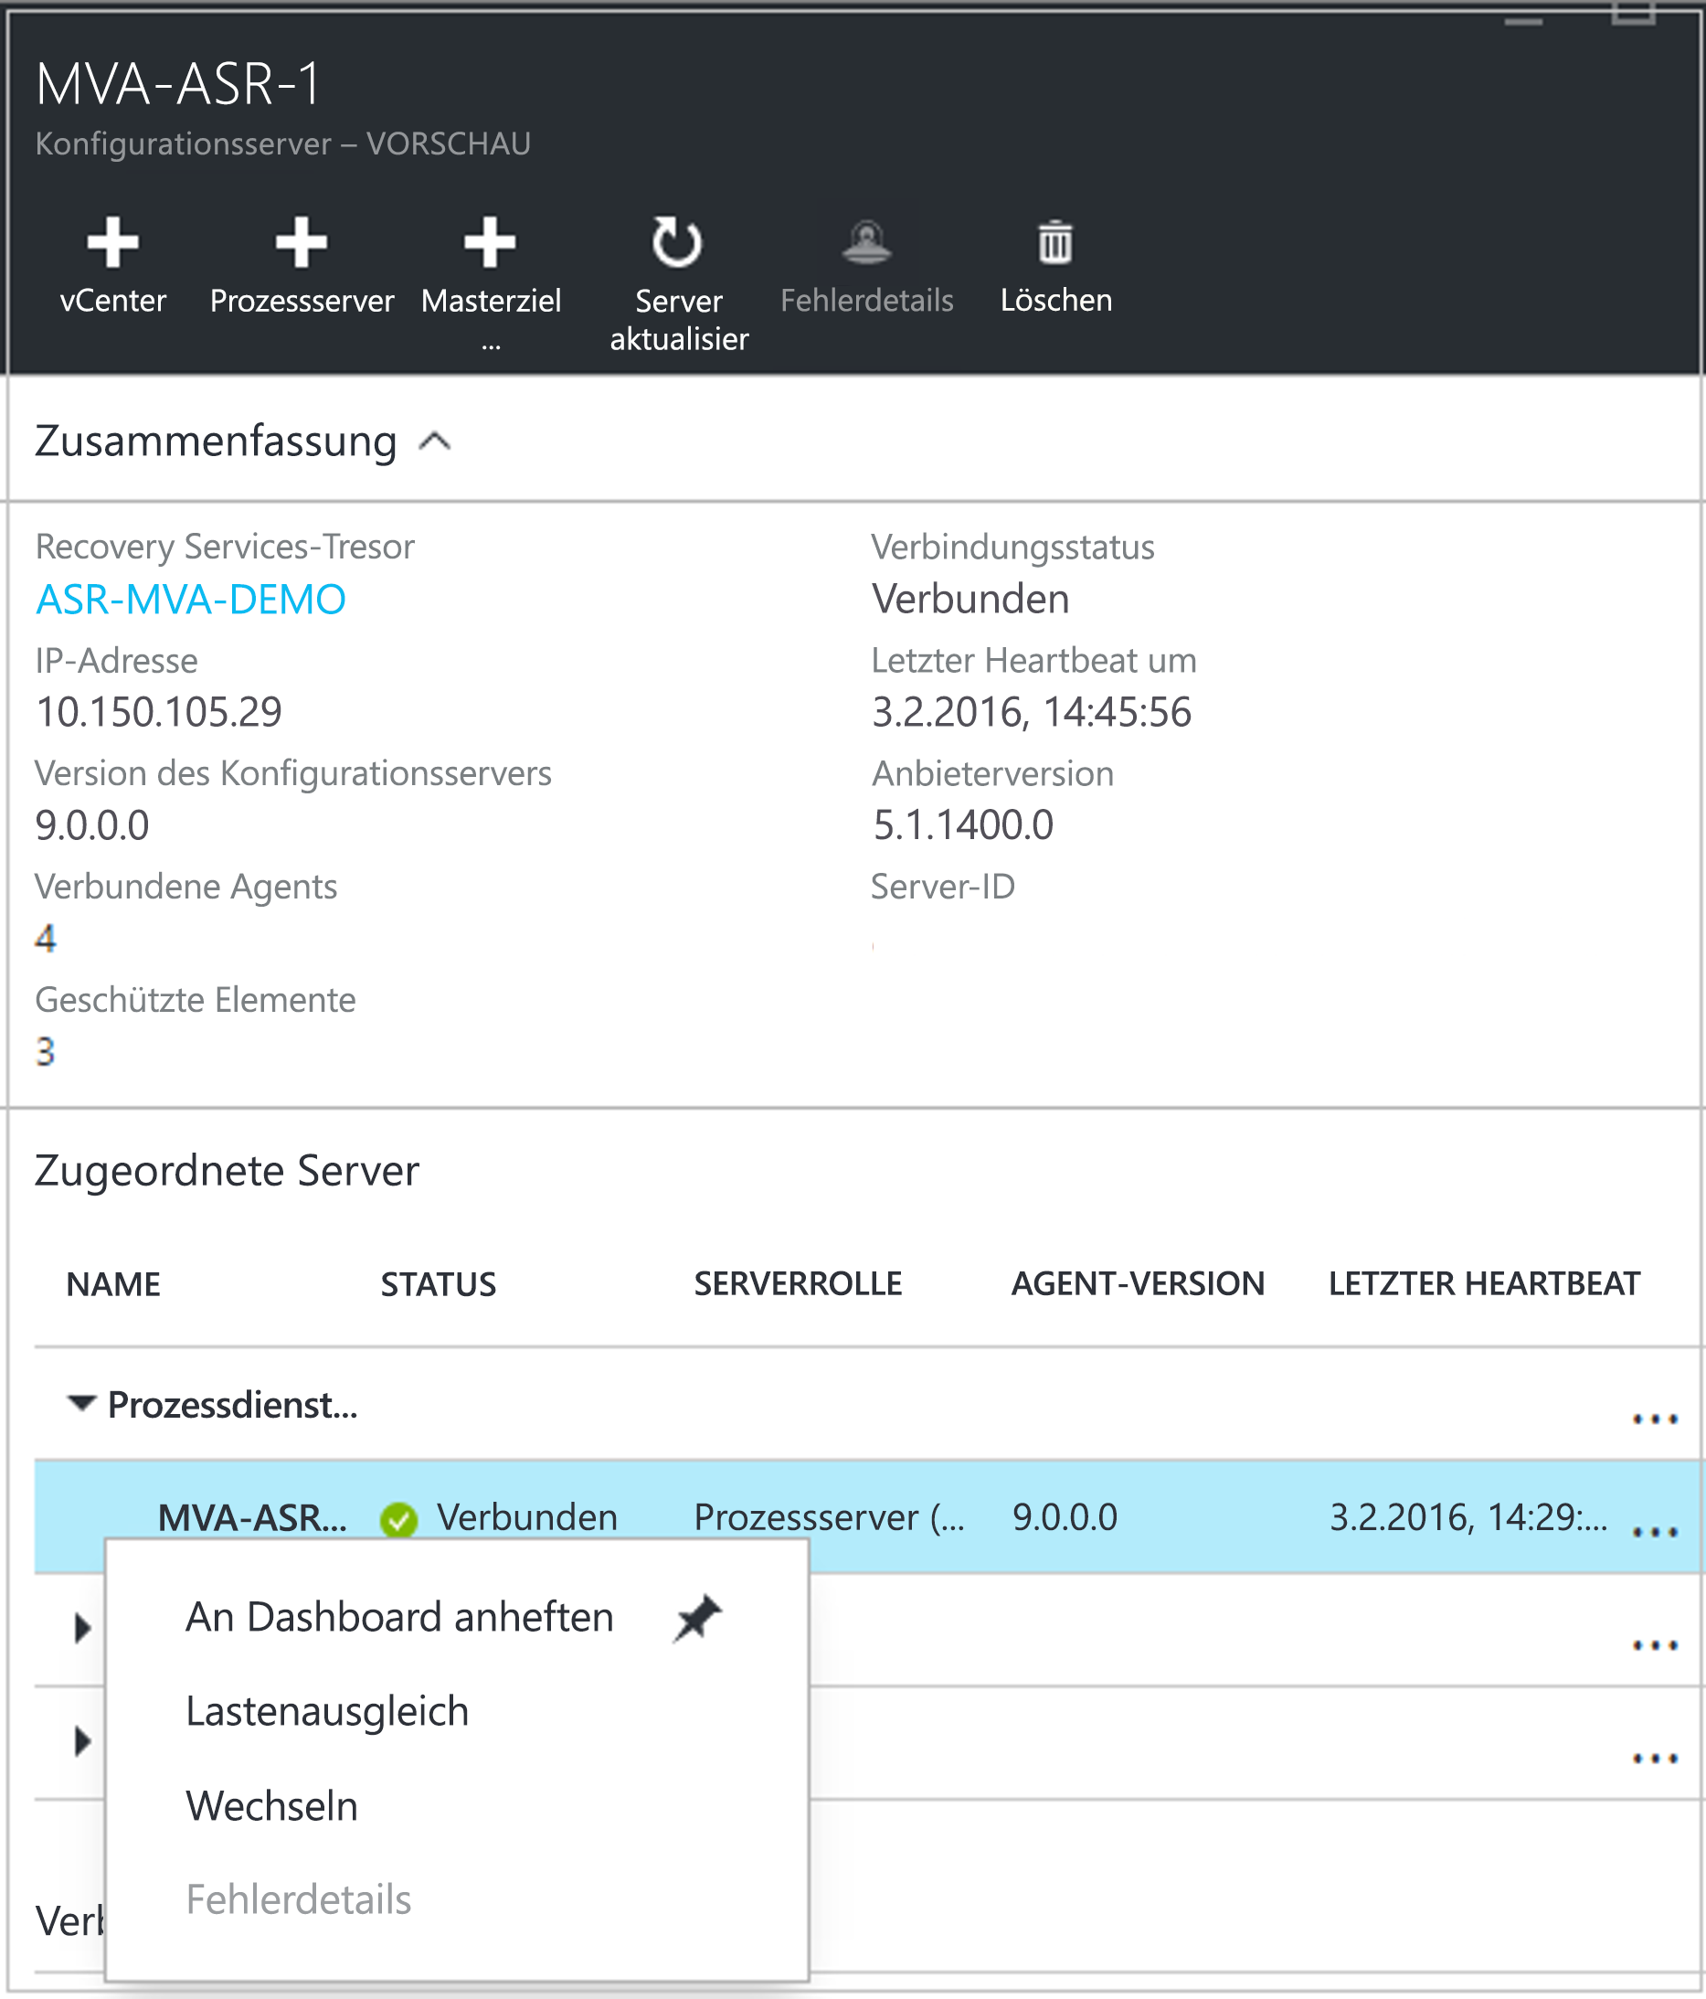Choose Wechseln from context menu
The image size is (1706, 1999).
tap(272, 1806)
